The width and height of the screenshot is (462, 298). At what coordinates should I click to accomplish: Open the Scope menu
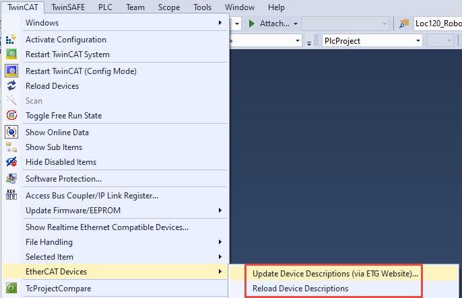point(169,7)
